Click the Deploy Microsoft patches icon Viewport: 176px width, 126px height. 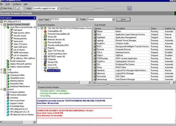[x=8, y=64]
